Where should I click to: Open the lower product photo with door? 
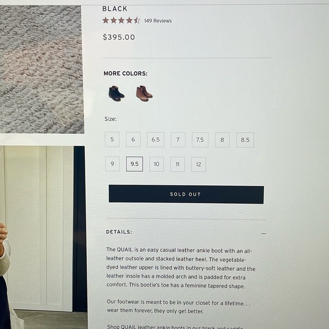[x=43, y=237]
